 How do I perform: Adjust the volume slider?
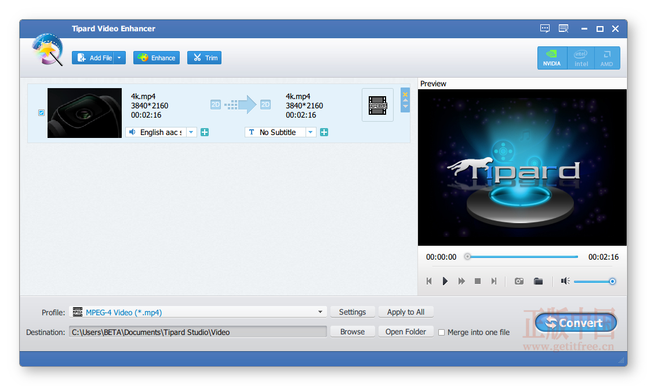click(612, 281)
